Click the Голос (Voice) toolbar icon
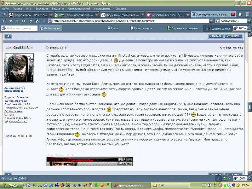The height and width of the screenshot is (189, 252). [112, 28]
